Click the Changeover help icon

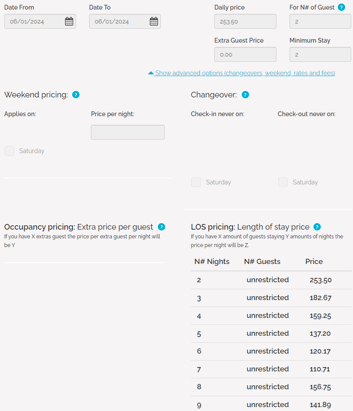245,95
